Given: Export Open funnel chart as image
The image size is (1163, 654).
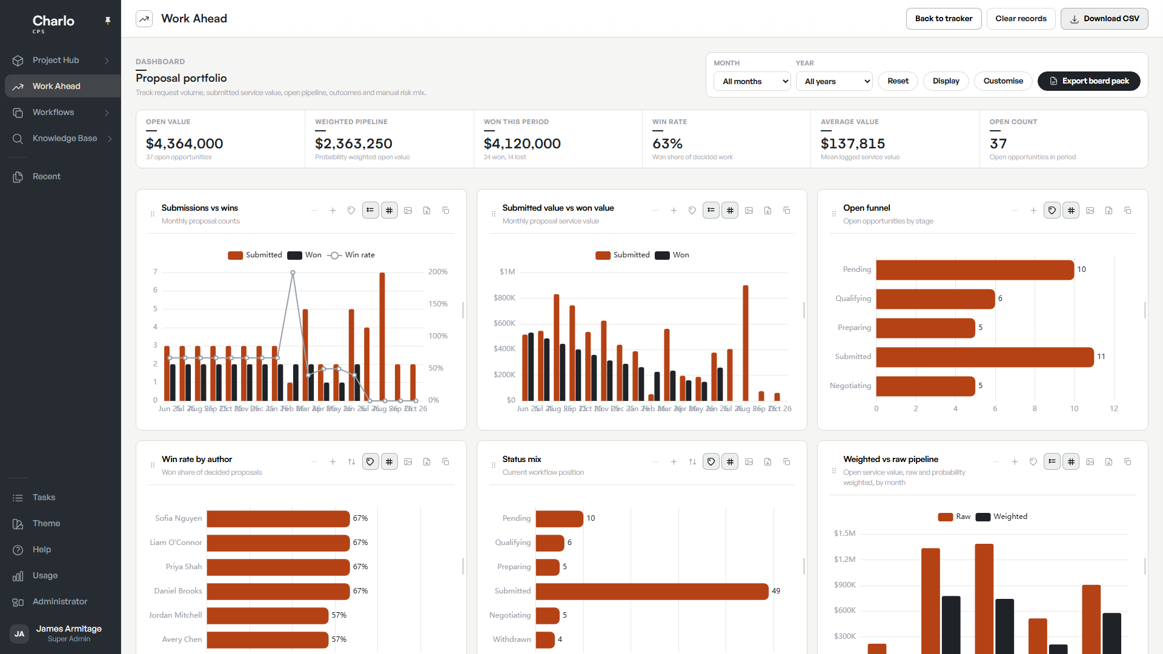Looking at the screenshot, I should pyautogui.click(x=1090, y=211).
